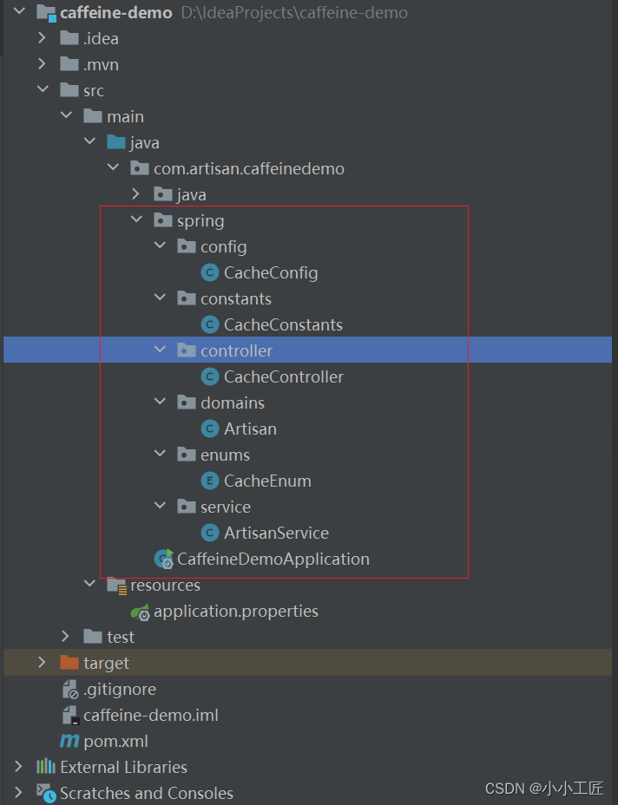Click the Maven pom.xml icon
Screen dimensions: 618x805
tap(69, 742)
